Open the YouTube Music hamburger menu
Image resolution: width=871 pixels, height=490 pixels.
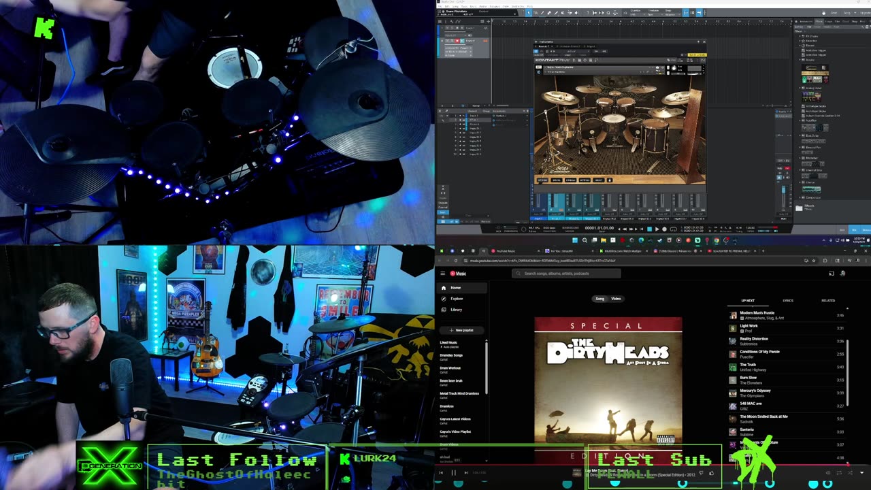coord(442,274)
